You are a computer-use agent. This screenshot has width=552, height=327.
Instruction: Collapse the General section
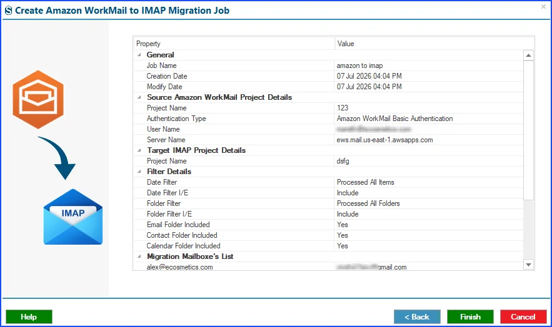139,55
